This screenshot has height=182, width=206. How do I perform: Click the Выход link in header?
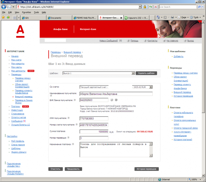pyautogui.click(x=190, y=41)
